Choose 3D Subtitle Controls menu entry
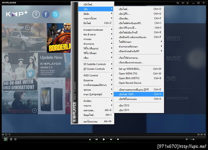208x150 pixels. coord(96,64)
